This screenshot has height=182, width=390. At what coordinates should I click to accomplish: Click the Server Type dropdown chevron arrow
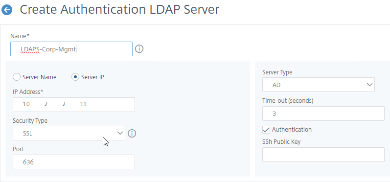click(369, 85)
